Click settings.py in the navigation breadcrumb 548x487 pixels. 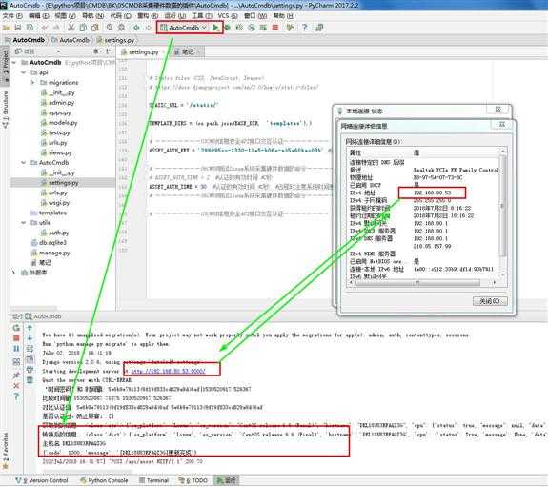coord(116,40)
